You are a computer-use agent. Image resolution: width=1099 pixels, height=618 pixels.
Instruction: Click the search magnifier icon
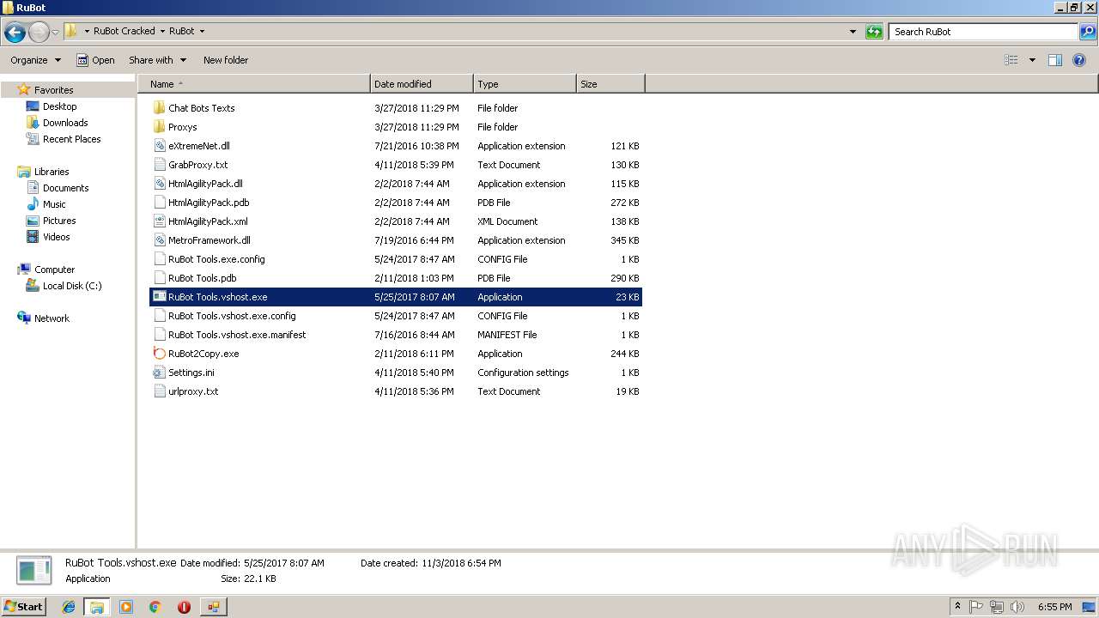click(1087, 32)
